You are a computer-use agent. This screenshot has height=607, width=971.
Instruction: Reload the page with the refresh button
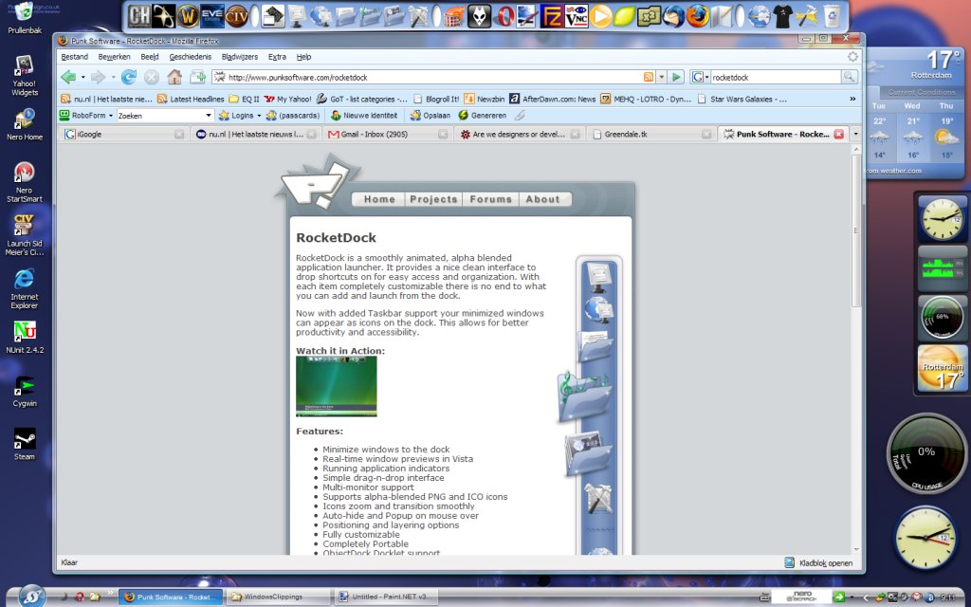click(128, 78)
